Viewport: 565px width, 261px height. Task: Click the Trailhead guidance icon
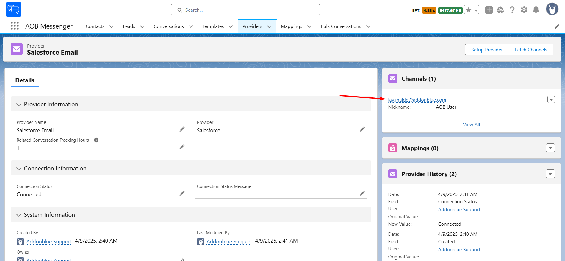coord(500,10)
